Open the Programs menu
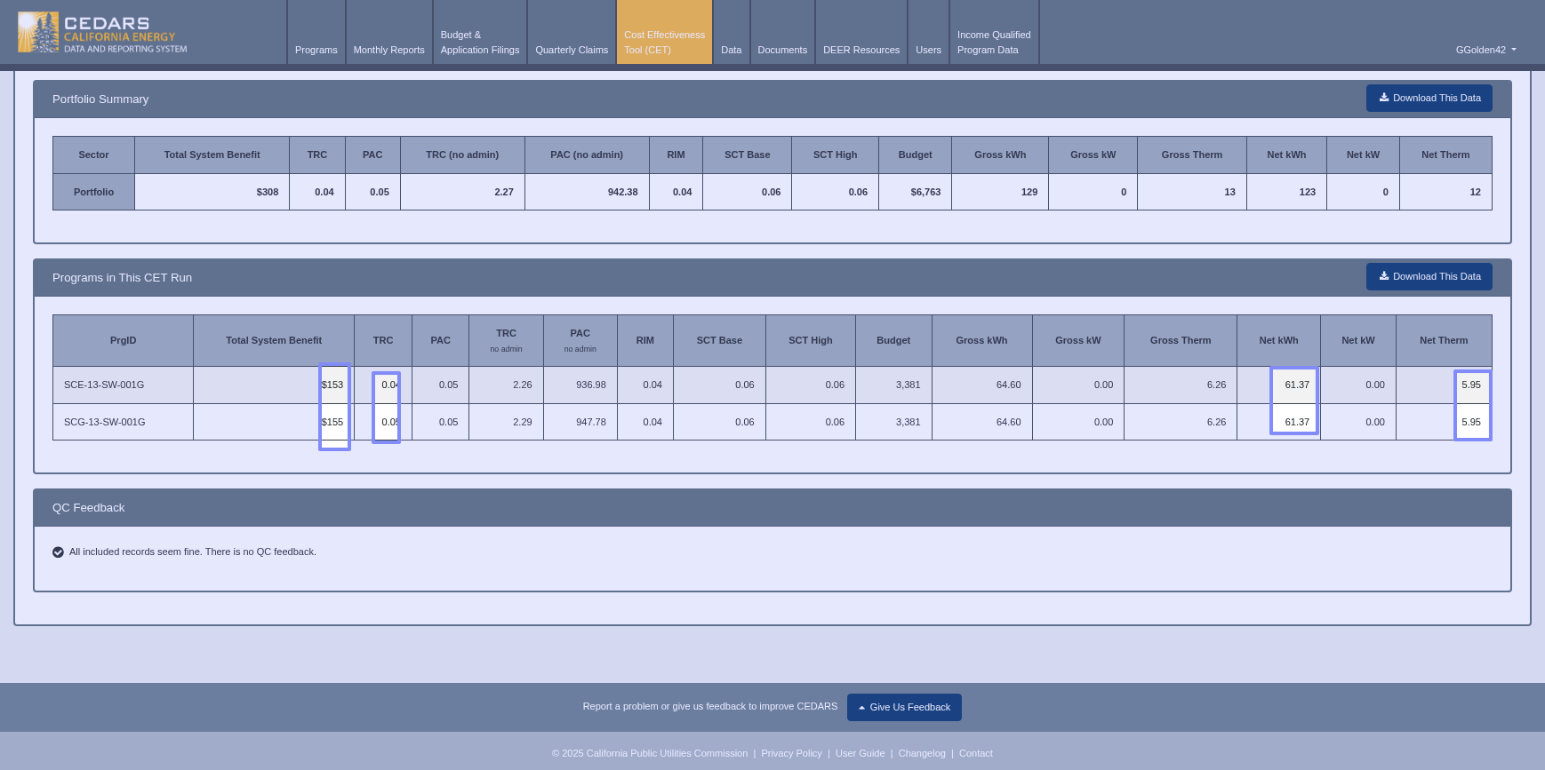This screenshot has width=1545, height=770. click(316, 51)
